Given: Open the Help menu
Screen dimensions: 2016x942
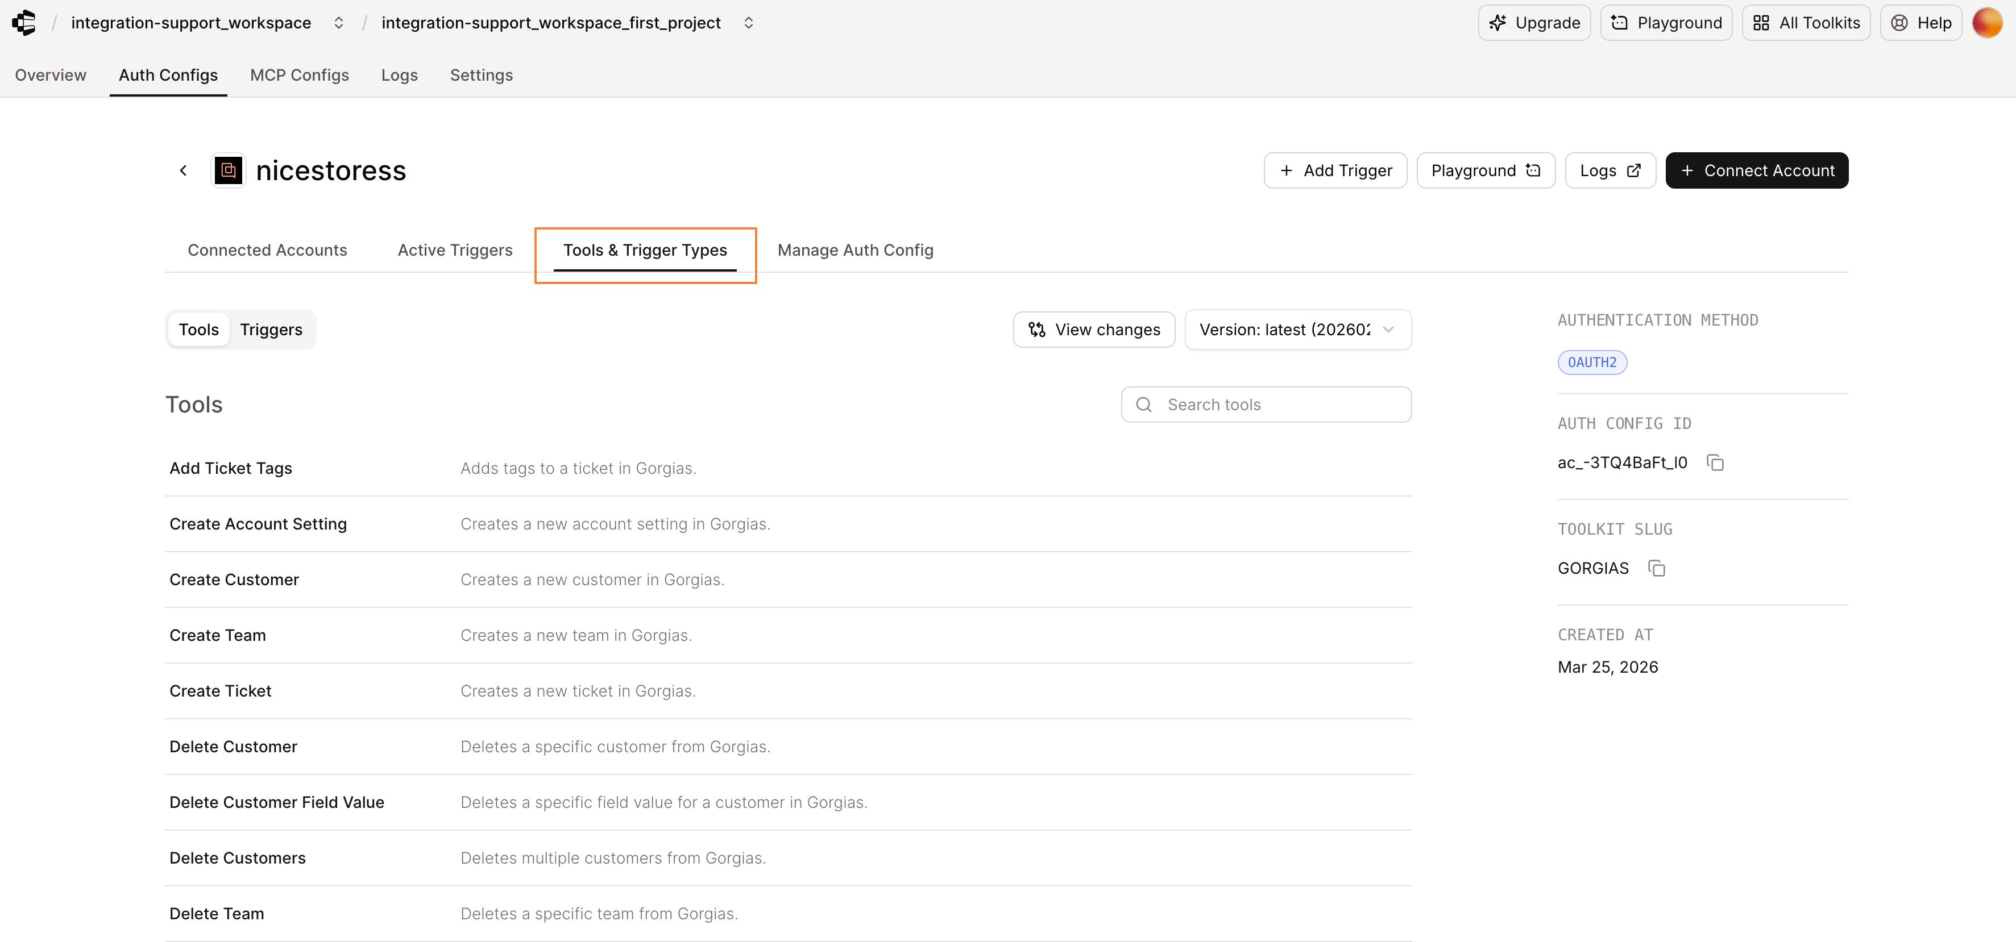Looking at the screenshot, I should [1920, 23].
